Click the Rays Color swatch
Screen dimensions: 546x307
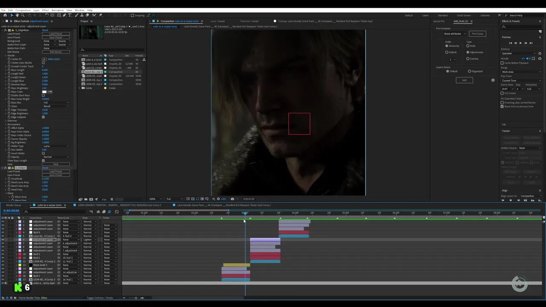[44, 92]
